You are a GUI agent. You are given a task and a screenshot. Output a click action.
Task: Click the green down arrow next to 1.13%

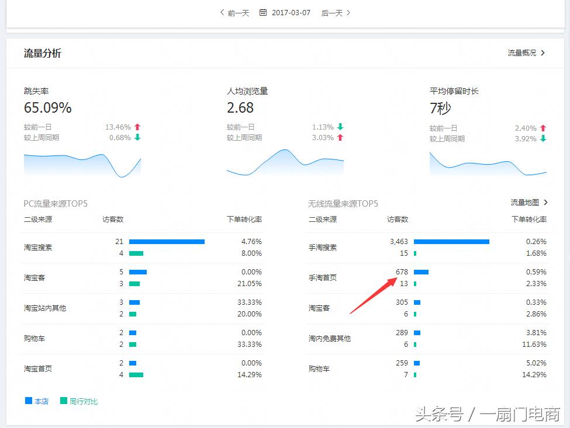coord(341,127)
